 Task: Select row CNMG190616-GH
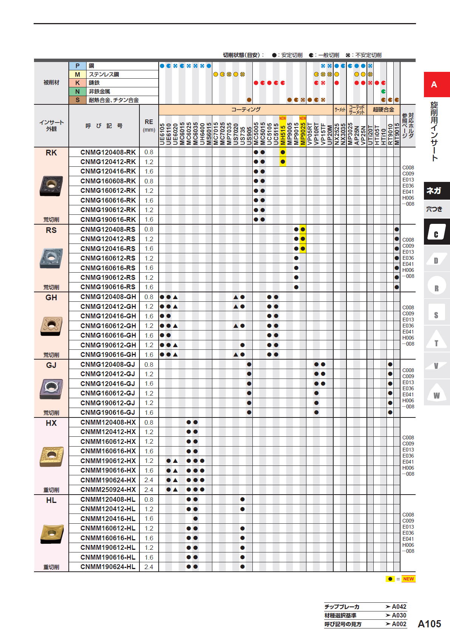click(x=234, y=354)
